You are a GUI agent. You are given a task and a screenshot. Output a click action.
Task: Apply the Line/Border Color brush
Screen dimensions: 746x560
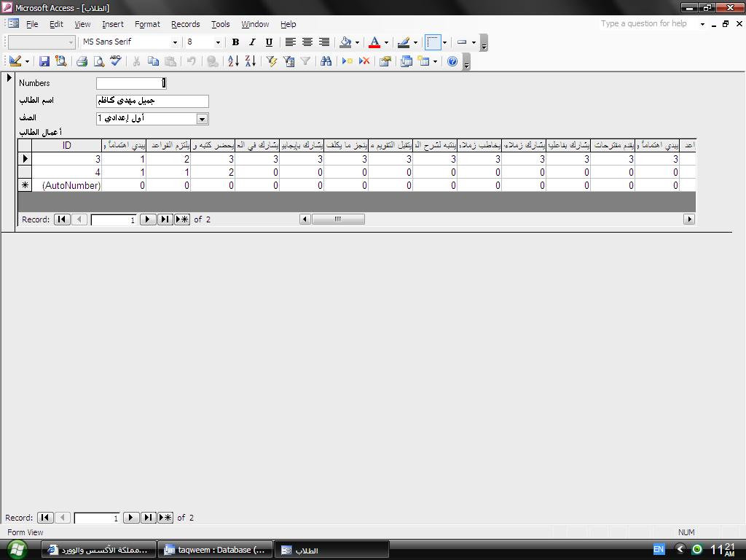[x=404, y=42]
